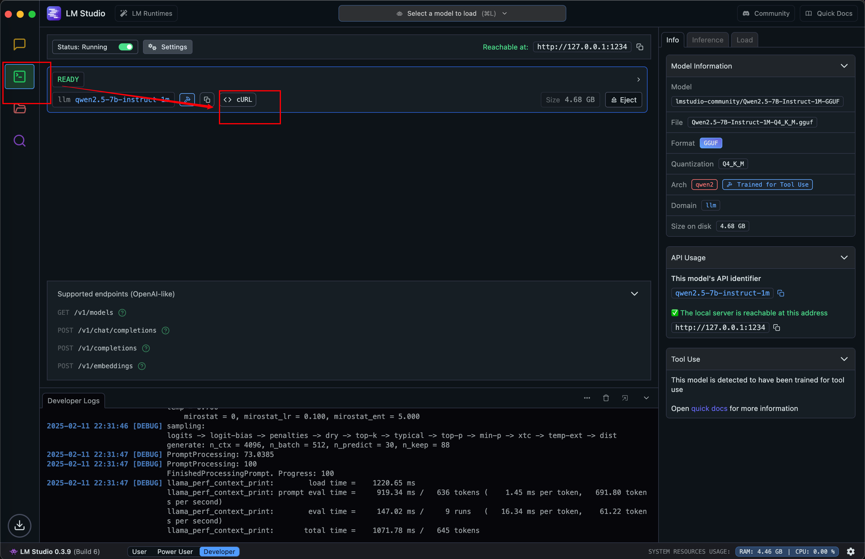The height and width of the screenshot is (559, 865).
Task: Eject the loaded model
Action: pyautogui.click(x=623, y=100)
